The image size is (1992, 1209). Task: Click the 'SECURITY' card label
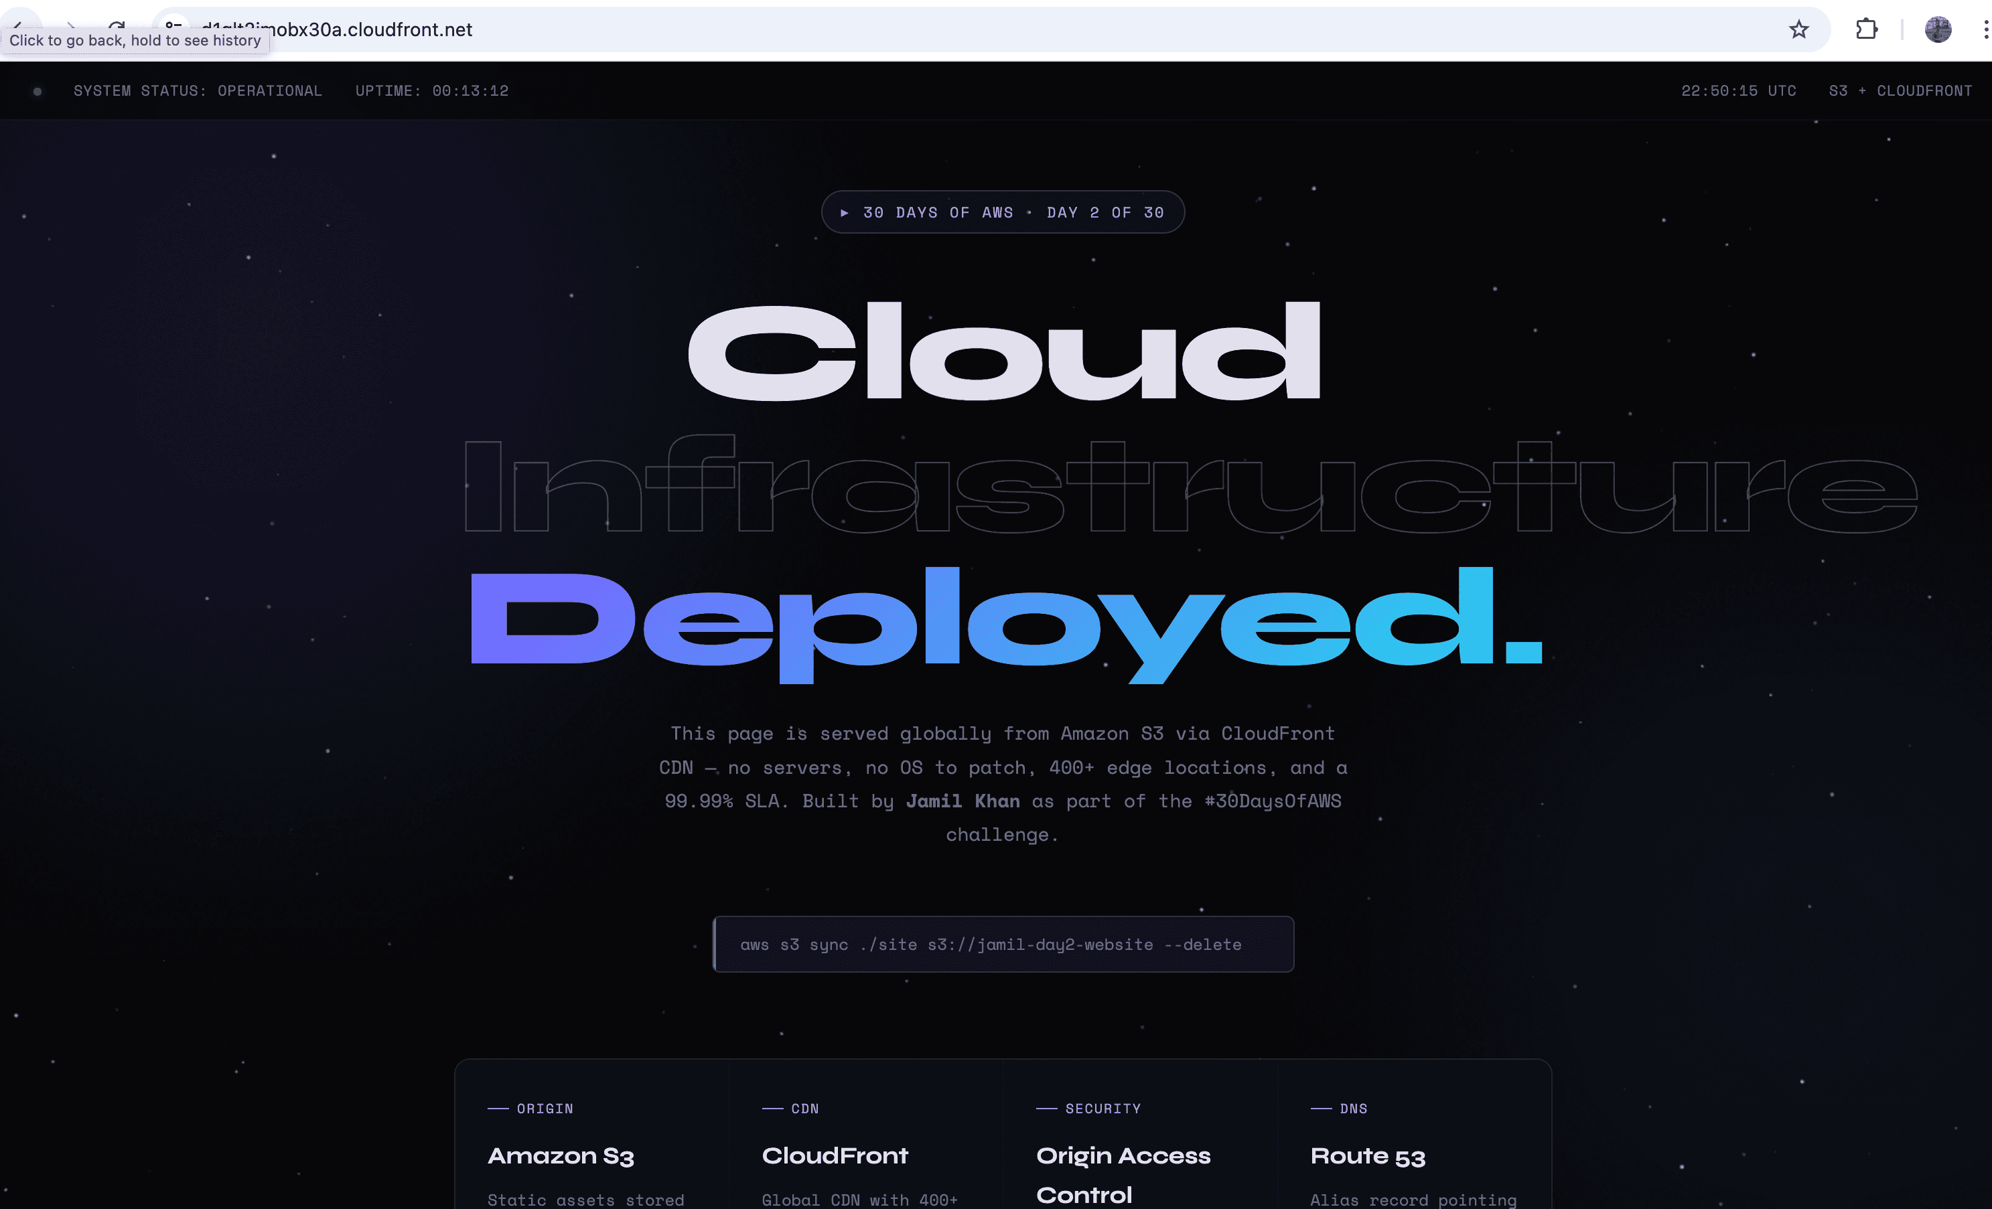(x=1102, y=1109)
